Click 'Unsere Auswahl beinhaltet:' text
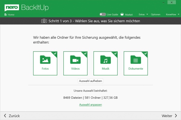The image size is (181, 120). (91, 91)
